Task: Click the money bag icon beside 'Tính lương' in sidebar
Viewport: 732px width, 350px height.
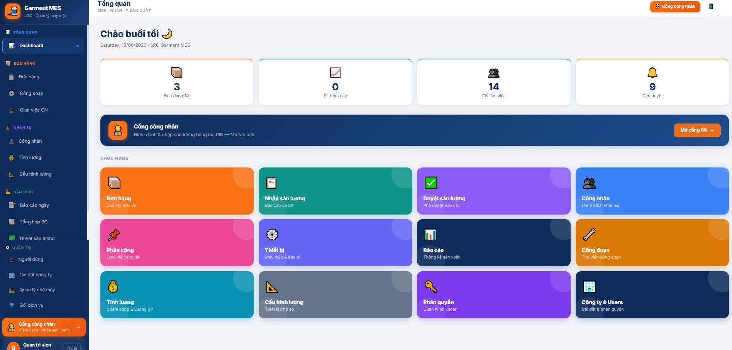Action: [x=11, y=157]
